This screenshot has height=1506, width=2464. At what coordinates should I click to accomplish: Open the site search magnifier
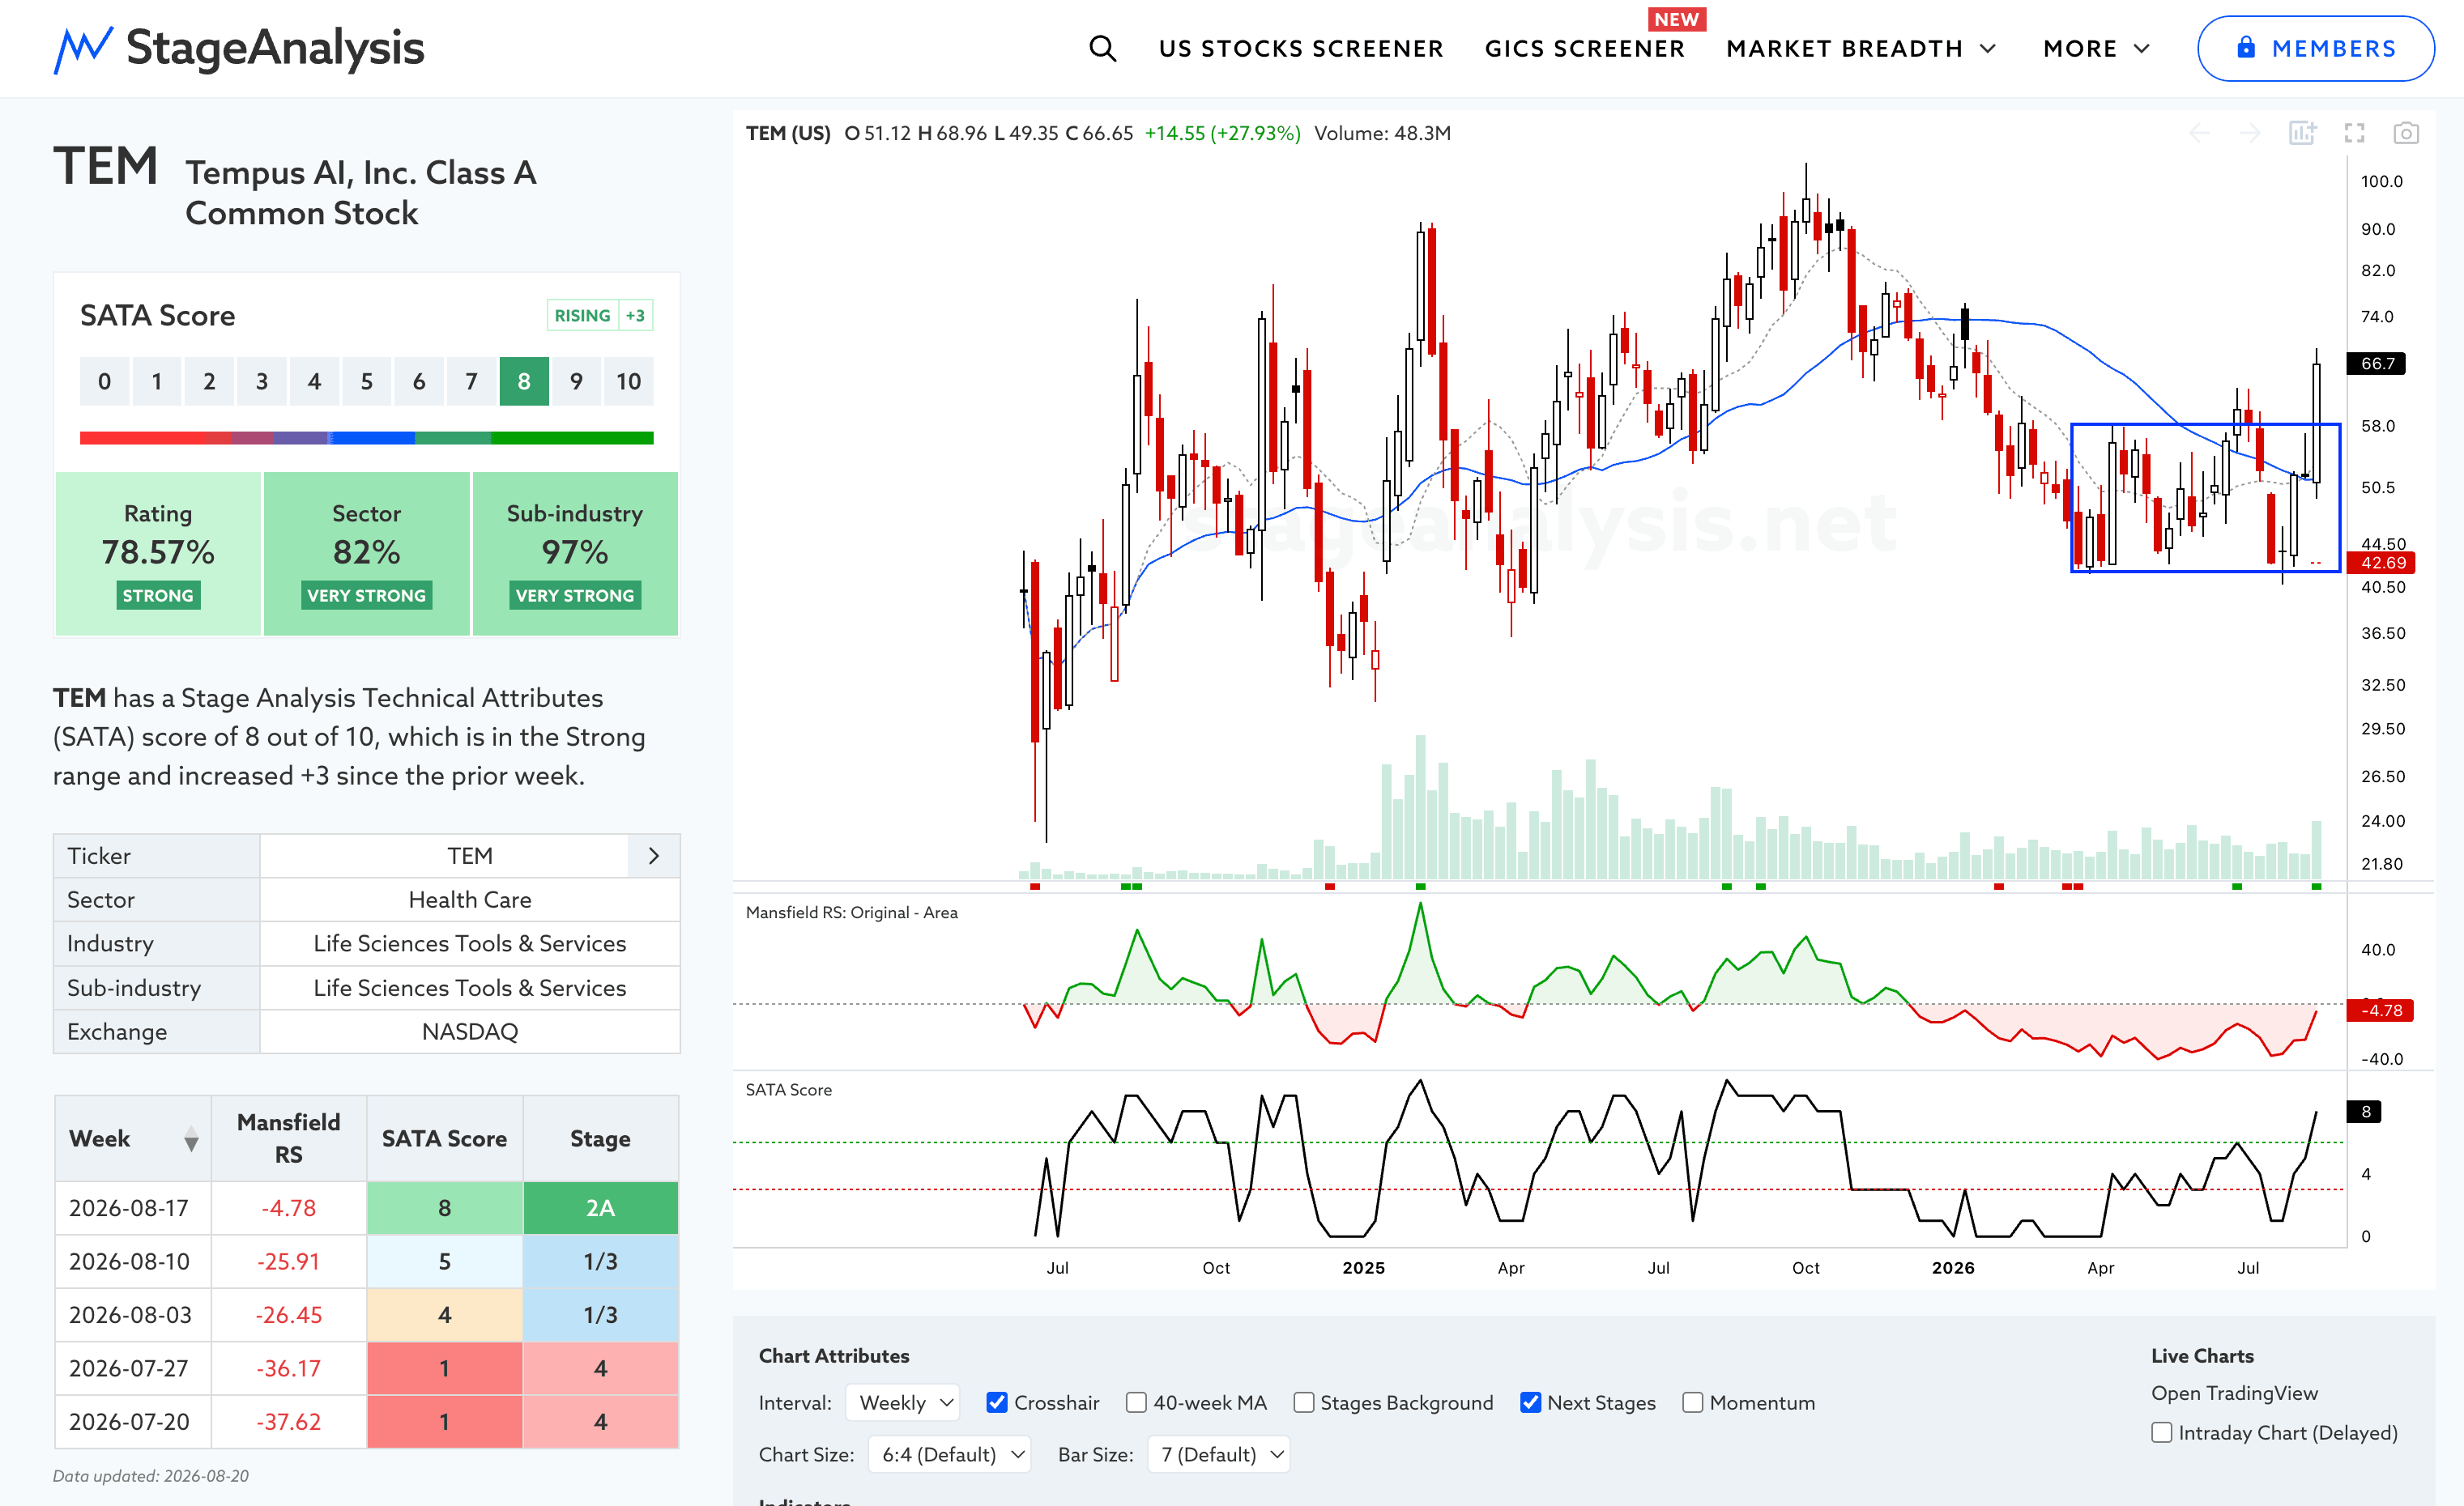pos(1102,48)
